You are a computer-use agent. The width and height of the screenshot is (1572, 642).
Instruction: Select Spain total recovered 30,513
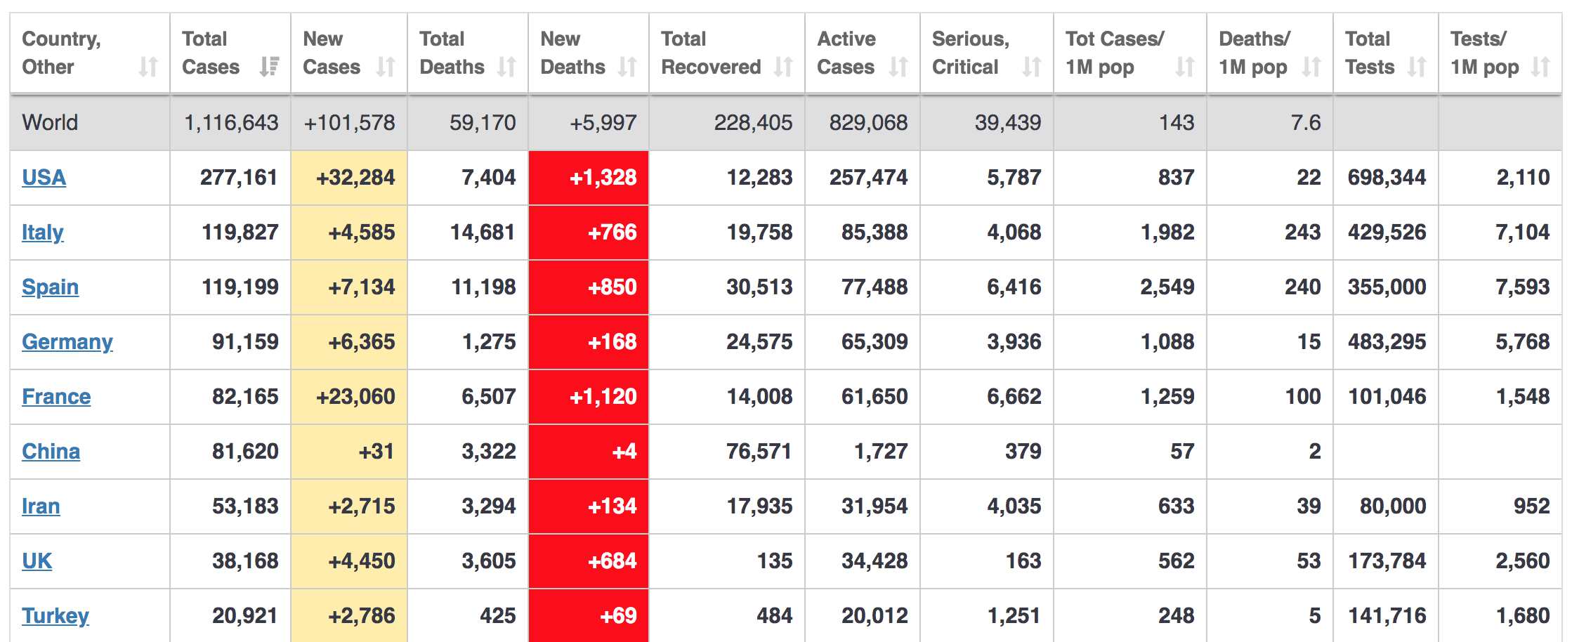pos(759,287)
